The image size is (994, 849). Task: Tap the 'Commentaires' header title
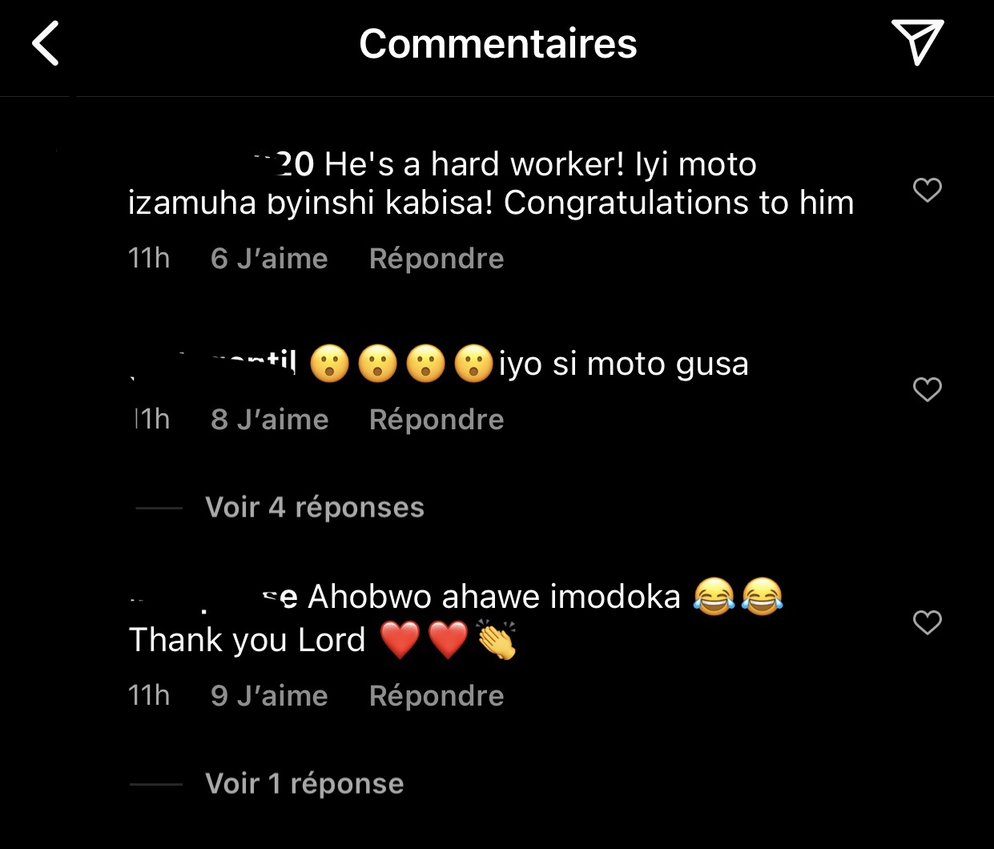point(498,43)
